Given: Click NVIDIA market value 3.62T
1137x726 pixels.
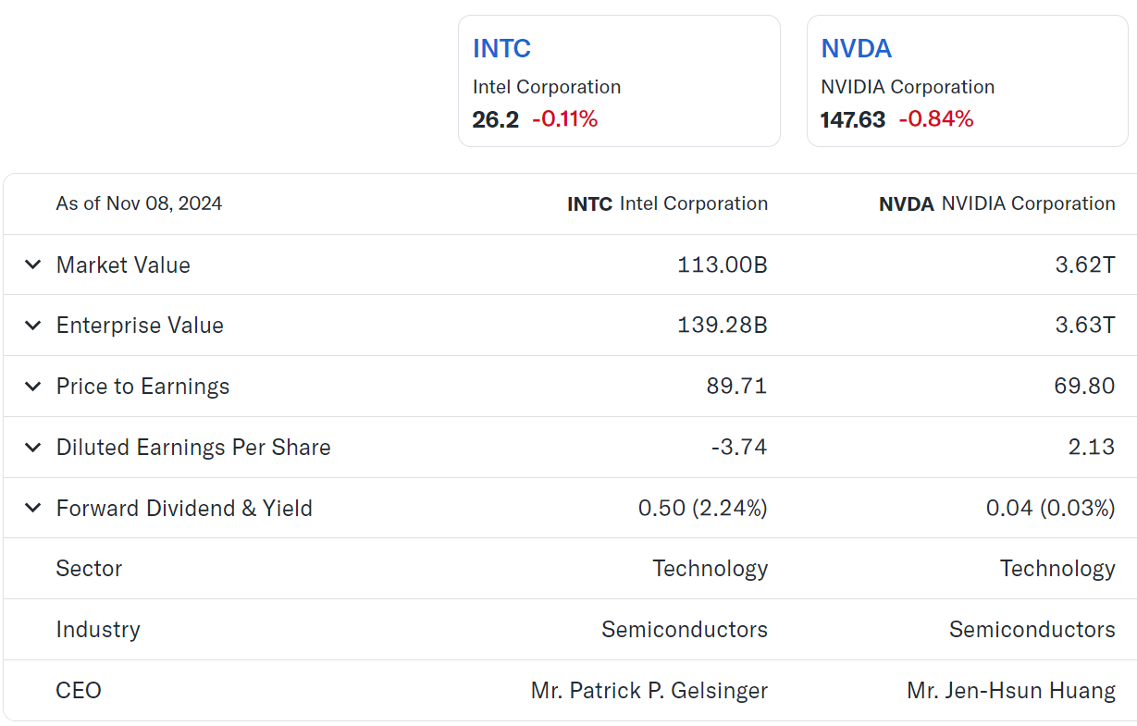Looking at the screenshot, I should pos(1085,265).
